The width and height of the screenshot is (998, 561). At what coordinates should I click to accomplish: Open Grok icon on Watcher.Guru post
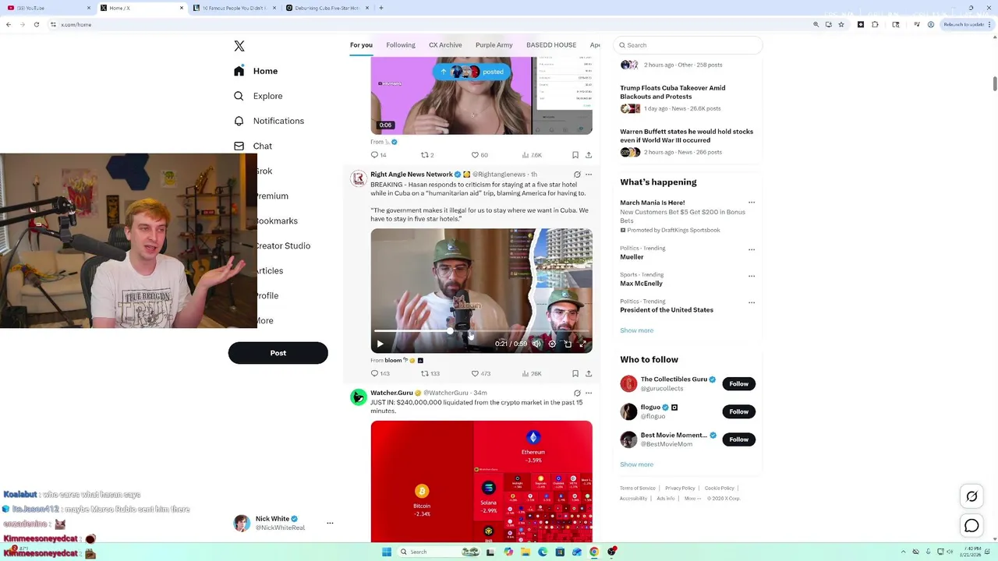point(577,393)
